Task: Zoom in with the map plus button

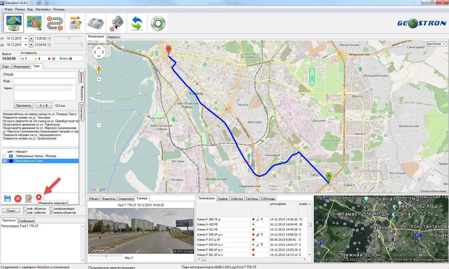Action: 99,79
